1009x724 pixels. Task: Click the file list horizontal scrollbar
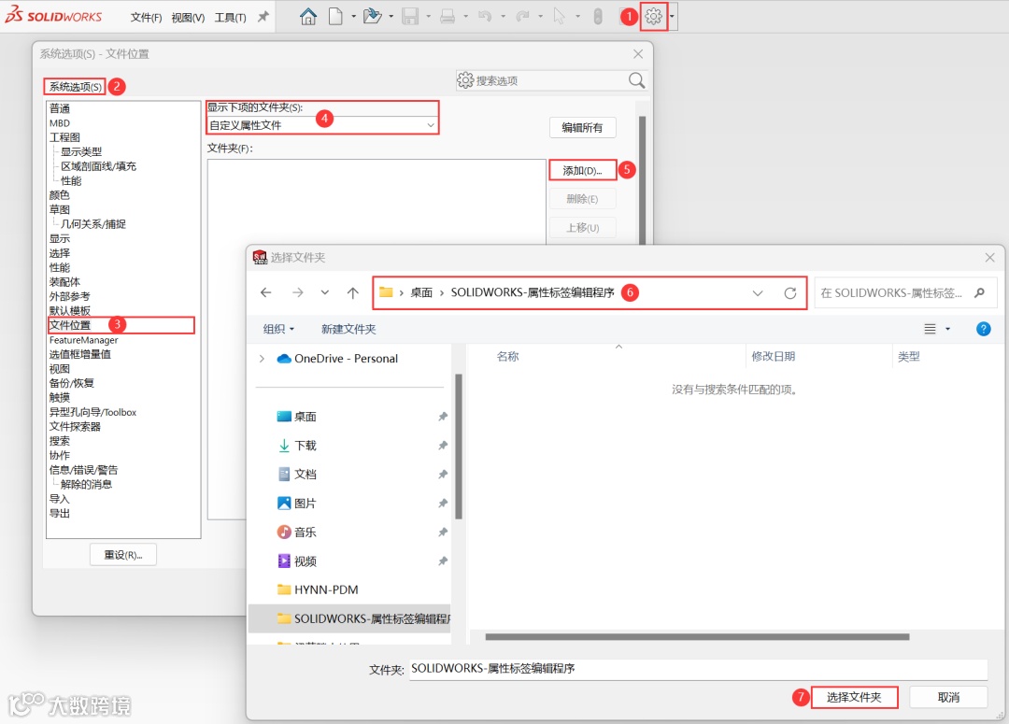[697, 636]
